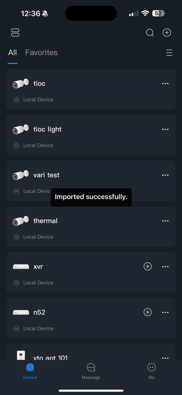Play live view for xvr
Viewport: 182px width, 395px height.
tap(147, 267)
